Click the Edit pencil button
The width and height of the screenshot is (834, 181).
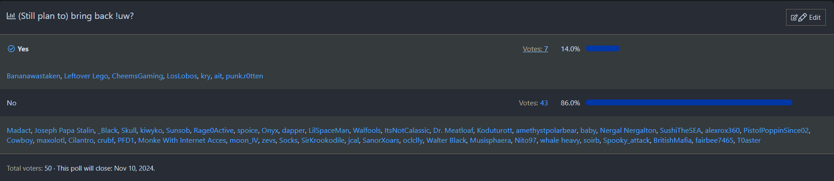tap(806, 18)
